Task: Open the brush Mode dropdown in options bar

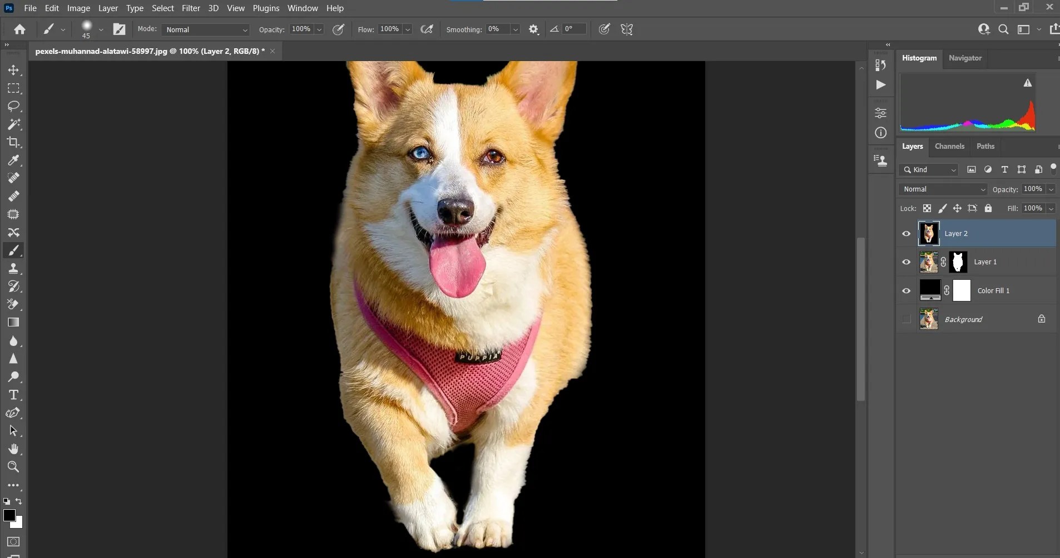Action: 206,29
